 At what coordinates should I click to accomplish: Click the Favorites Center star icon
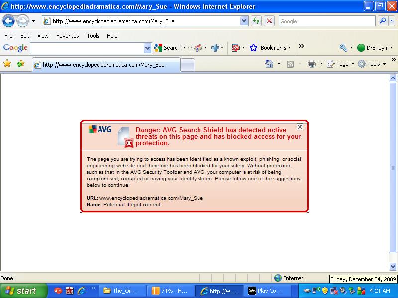[7, 64]
